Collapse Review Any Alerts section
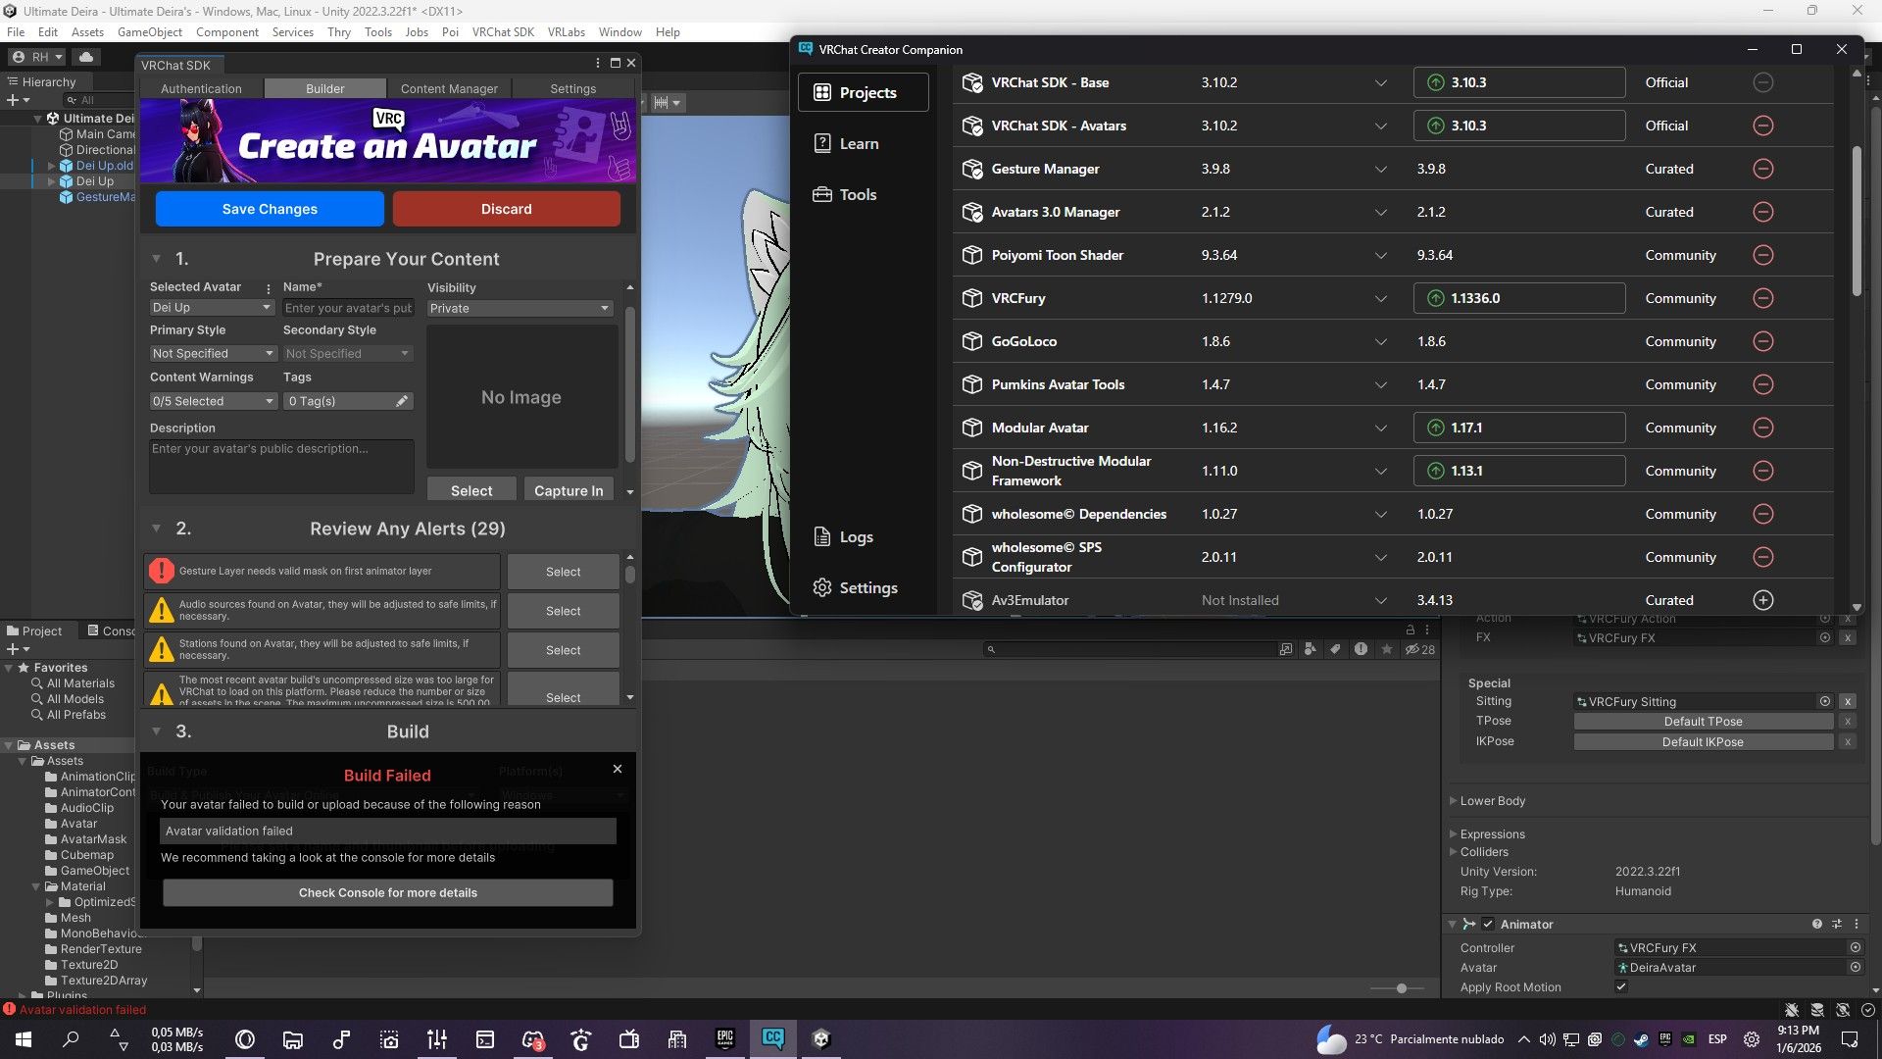This screenshot has width=1882, height=1059. [156, 529]
